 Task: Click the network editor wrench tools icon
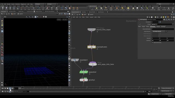pos(147,17)
